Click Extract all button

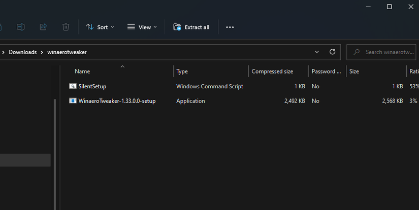pos(191,27)
